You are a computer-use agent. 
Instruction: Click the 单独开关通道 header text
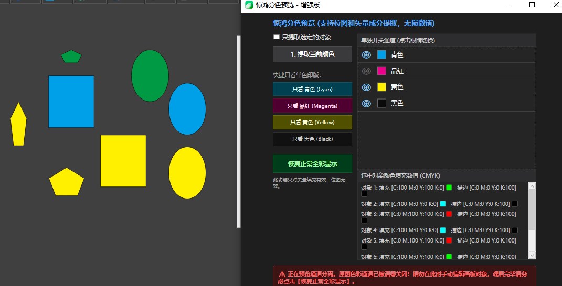[x=398, y=40]
